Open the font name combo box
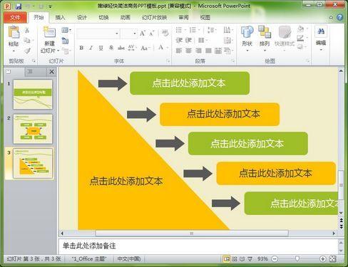Image resolution: width=348 pixels, height=267 pixels. (x=98, y=33)
